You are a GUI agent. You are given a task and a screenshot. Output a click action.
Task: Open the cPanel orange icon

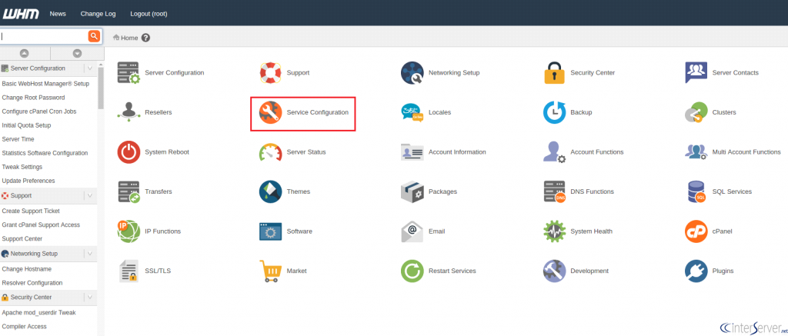tap(696, 231)
